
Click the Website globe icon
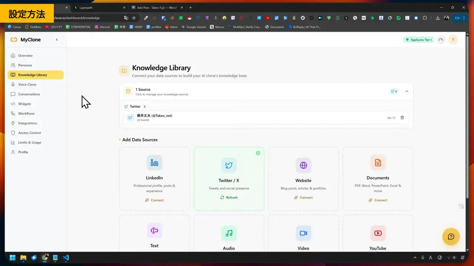click(303, 165)
